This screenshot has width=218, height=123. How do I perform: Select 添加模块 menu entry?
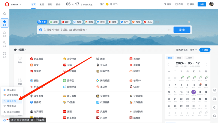click(x=11, y=90)
